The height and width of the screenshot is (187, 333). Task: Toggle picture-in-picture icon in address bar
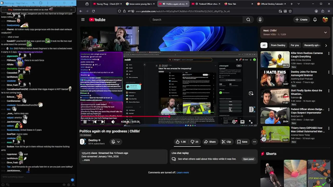point(280,11)
